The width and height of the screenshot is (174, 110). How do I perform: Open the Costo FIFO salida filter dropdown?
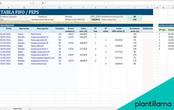tap(126, 31)
